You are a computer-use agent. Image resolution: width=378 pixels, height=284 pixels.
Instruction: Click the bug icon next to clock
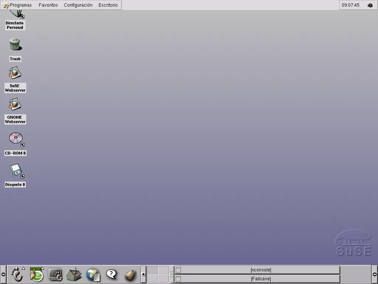coord(370,5)
